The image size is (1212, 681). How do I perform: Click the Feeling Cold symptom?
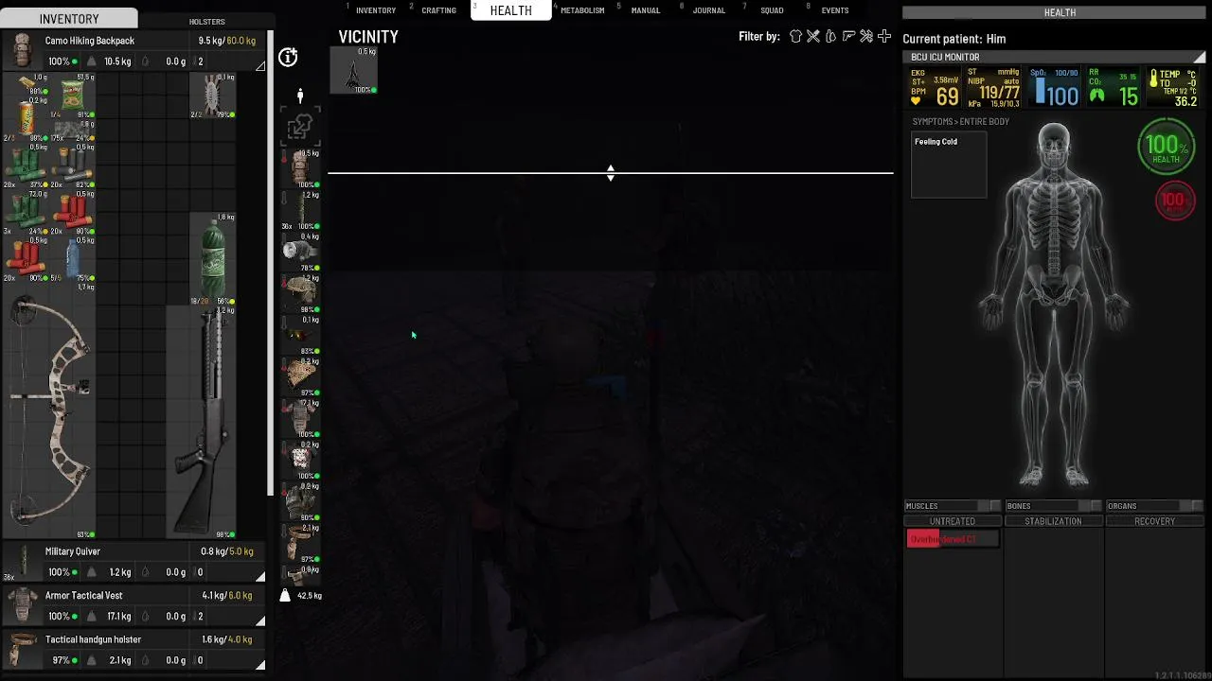[x=936, y=142]
